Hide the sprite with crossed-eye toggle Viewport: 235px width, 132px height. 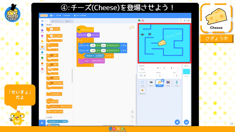144,76
